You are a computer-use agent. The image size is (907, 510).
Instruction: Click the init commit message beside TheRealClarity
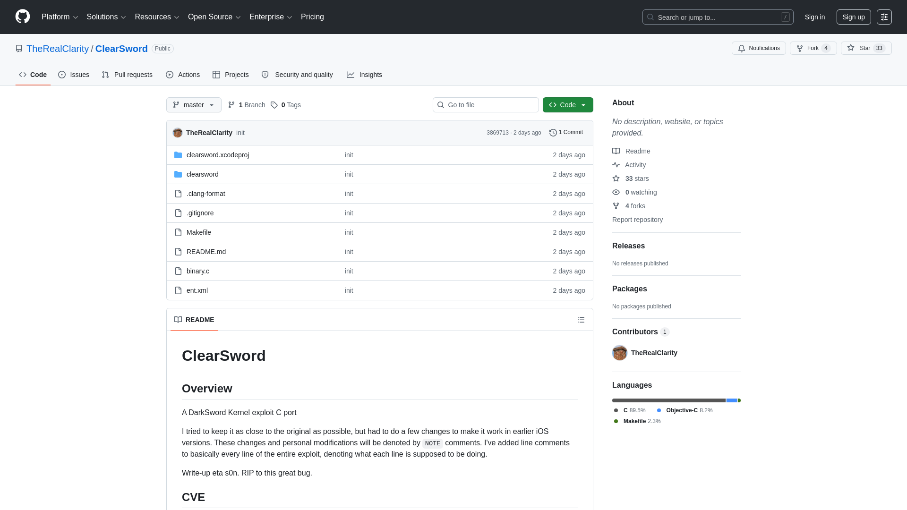[x=240, y=133]
